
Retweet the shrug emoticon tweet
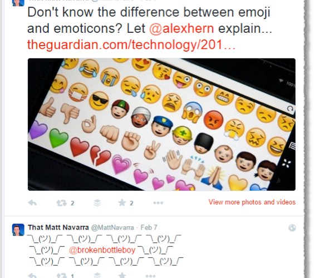coord(61,276)
